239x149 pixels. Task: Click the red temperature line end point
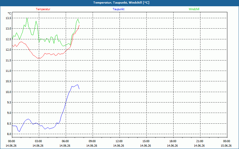coord(79,25)
